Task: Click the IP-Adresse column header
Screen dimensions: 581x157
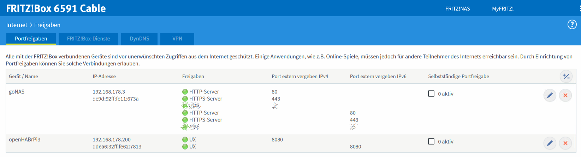Action: coord(104,76)
